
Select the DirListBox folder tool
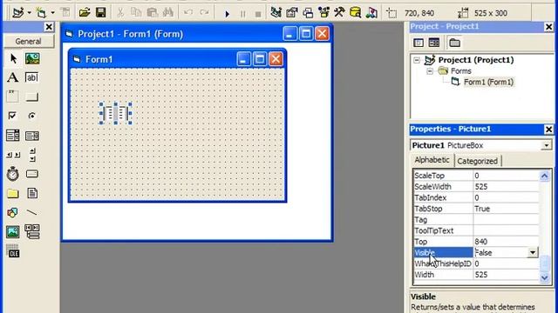click(13, 193)
